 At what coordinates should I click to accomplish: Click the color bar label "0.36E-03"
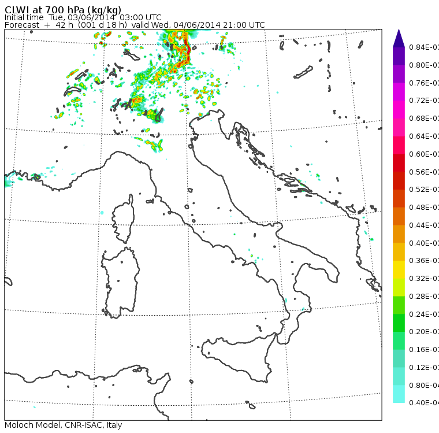[x=424, y=261]
